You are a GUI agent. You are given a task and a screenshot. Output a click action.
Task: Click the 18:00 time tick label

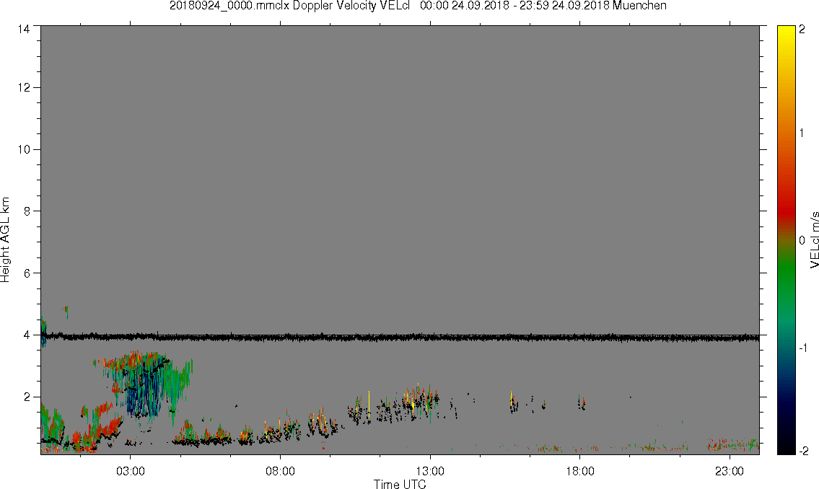point(579,471)
